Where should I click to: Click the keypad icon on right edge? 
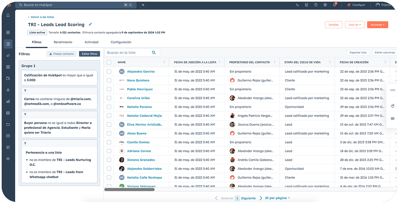click(x=393, y=90)
